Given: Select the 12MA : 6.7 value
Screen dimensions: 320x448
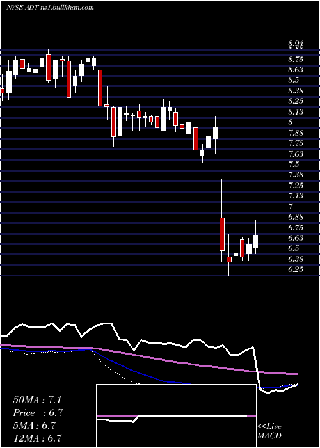Looking at the screenshot, I should click(37, 438).
